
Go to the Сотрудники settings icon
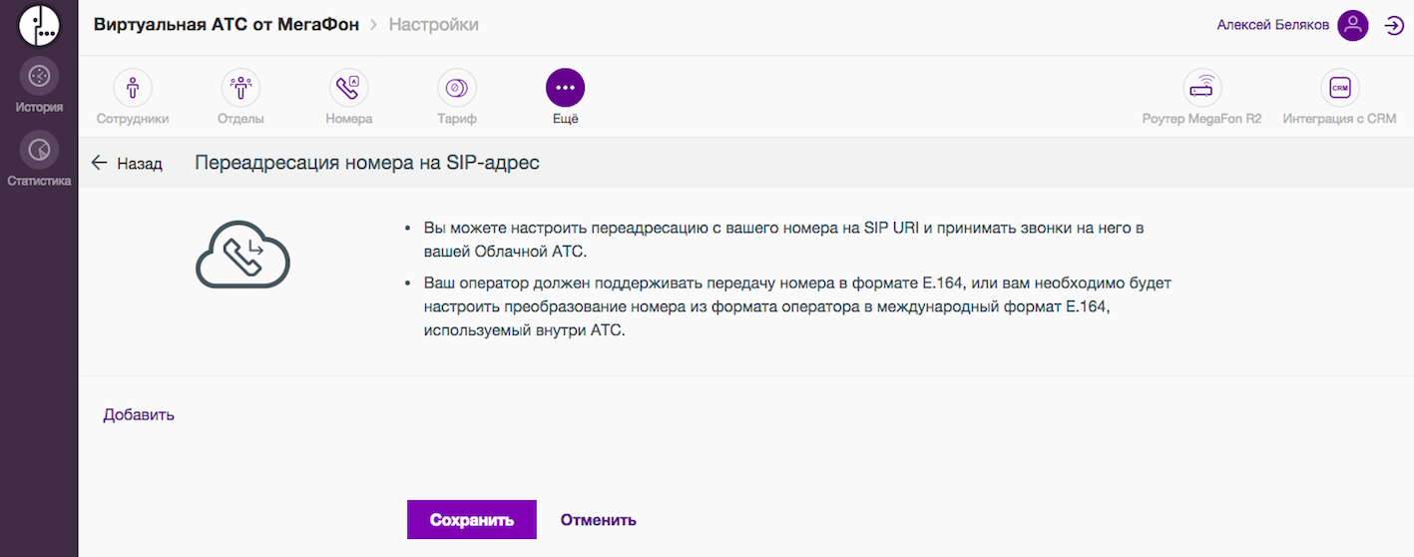[x=133, y=89]
